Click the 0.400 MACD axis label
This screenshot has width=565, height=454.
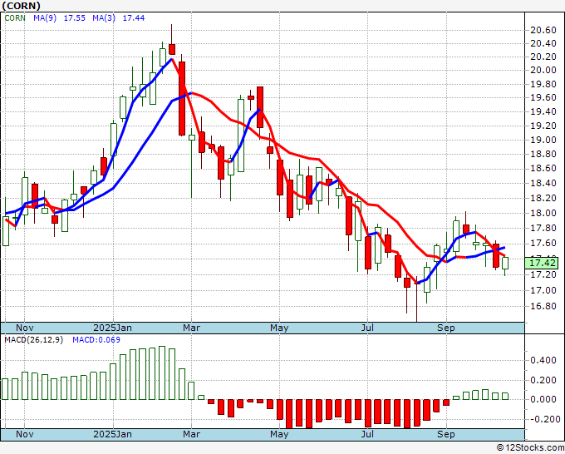pos(544,361)
